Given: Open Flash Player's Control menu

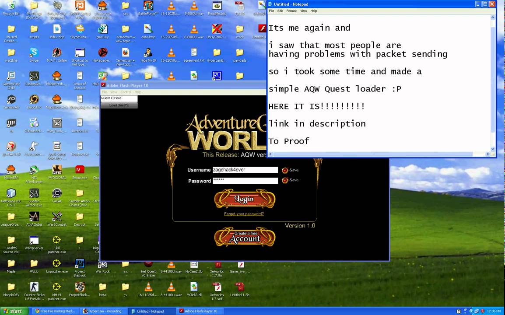Looking at the screenshot, I should coord(126,92).
